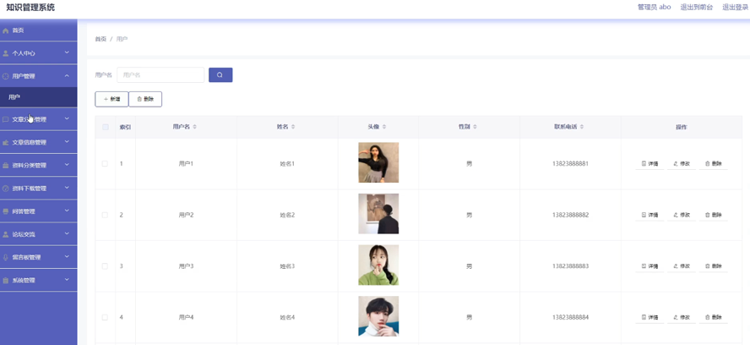Click 管理员 abo in the header
This screenshot has width=750, height=345.
(x=655, y=7)
